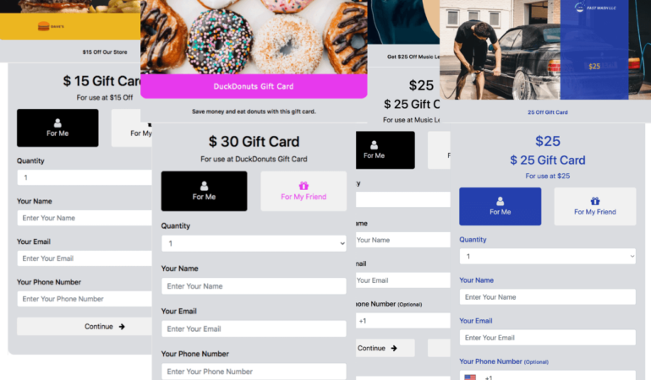The width and height of the screenshot is (651, 380).
Task: Click Dave's burger logo icon
Action: (x=44, y=26)
